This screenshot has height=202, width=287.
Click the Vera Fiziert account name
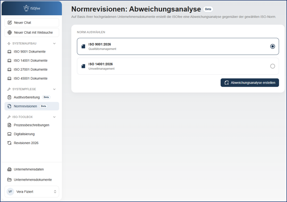[x=25, y=192]
